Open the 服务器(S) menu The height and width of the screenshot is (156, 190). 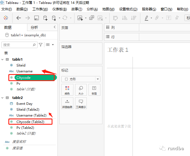click(149, 9)
